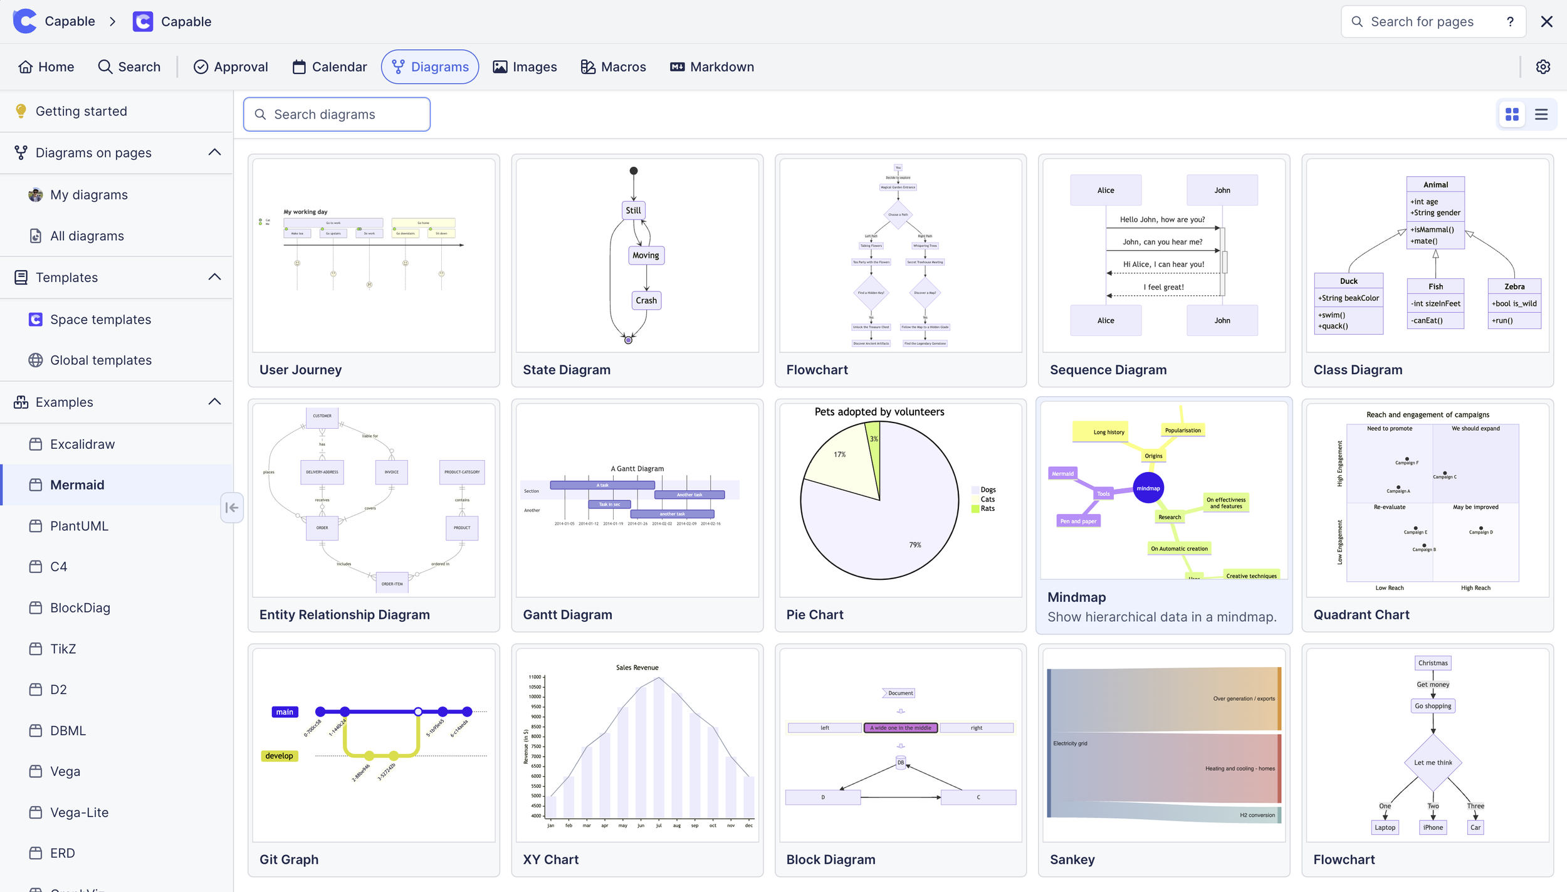Open My diagrams with avatar icon

[x=88, y=195]
